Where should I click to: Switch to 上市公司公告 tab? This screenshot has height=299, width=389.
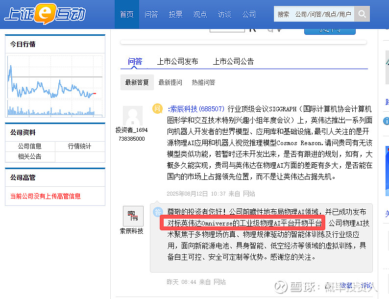pos(233,61)
